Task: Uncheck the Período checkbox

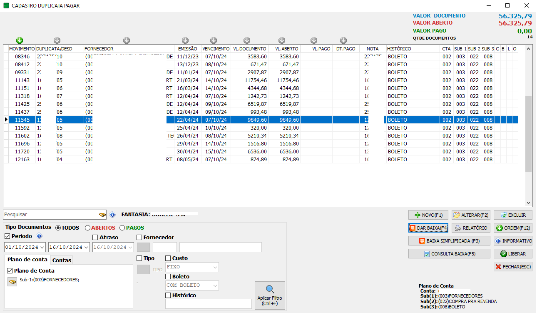Action: click(x=7, y=236)
